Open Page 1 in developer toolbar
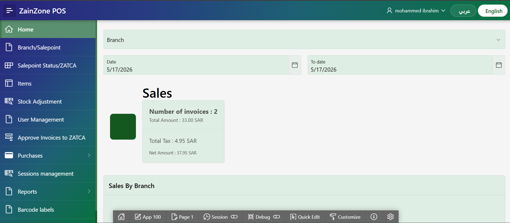This screenshot has width=510, height=223. [182, 217]
